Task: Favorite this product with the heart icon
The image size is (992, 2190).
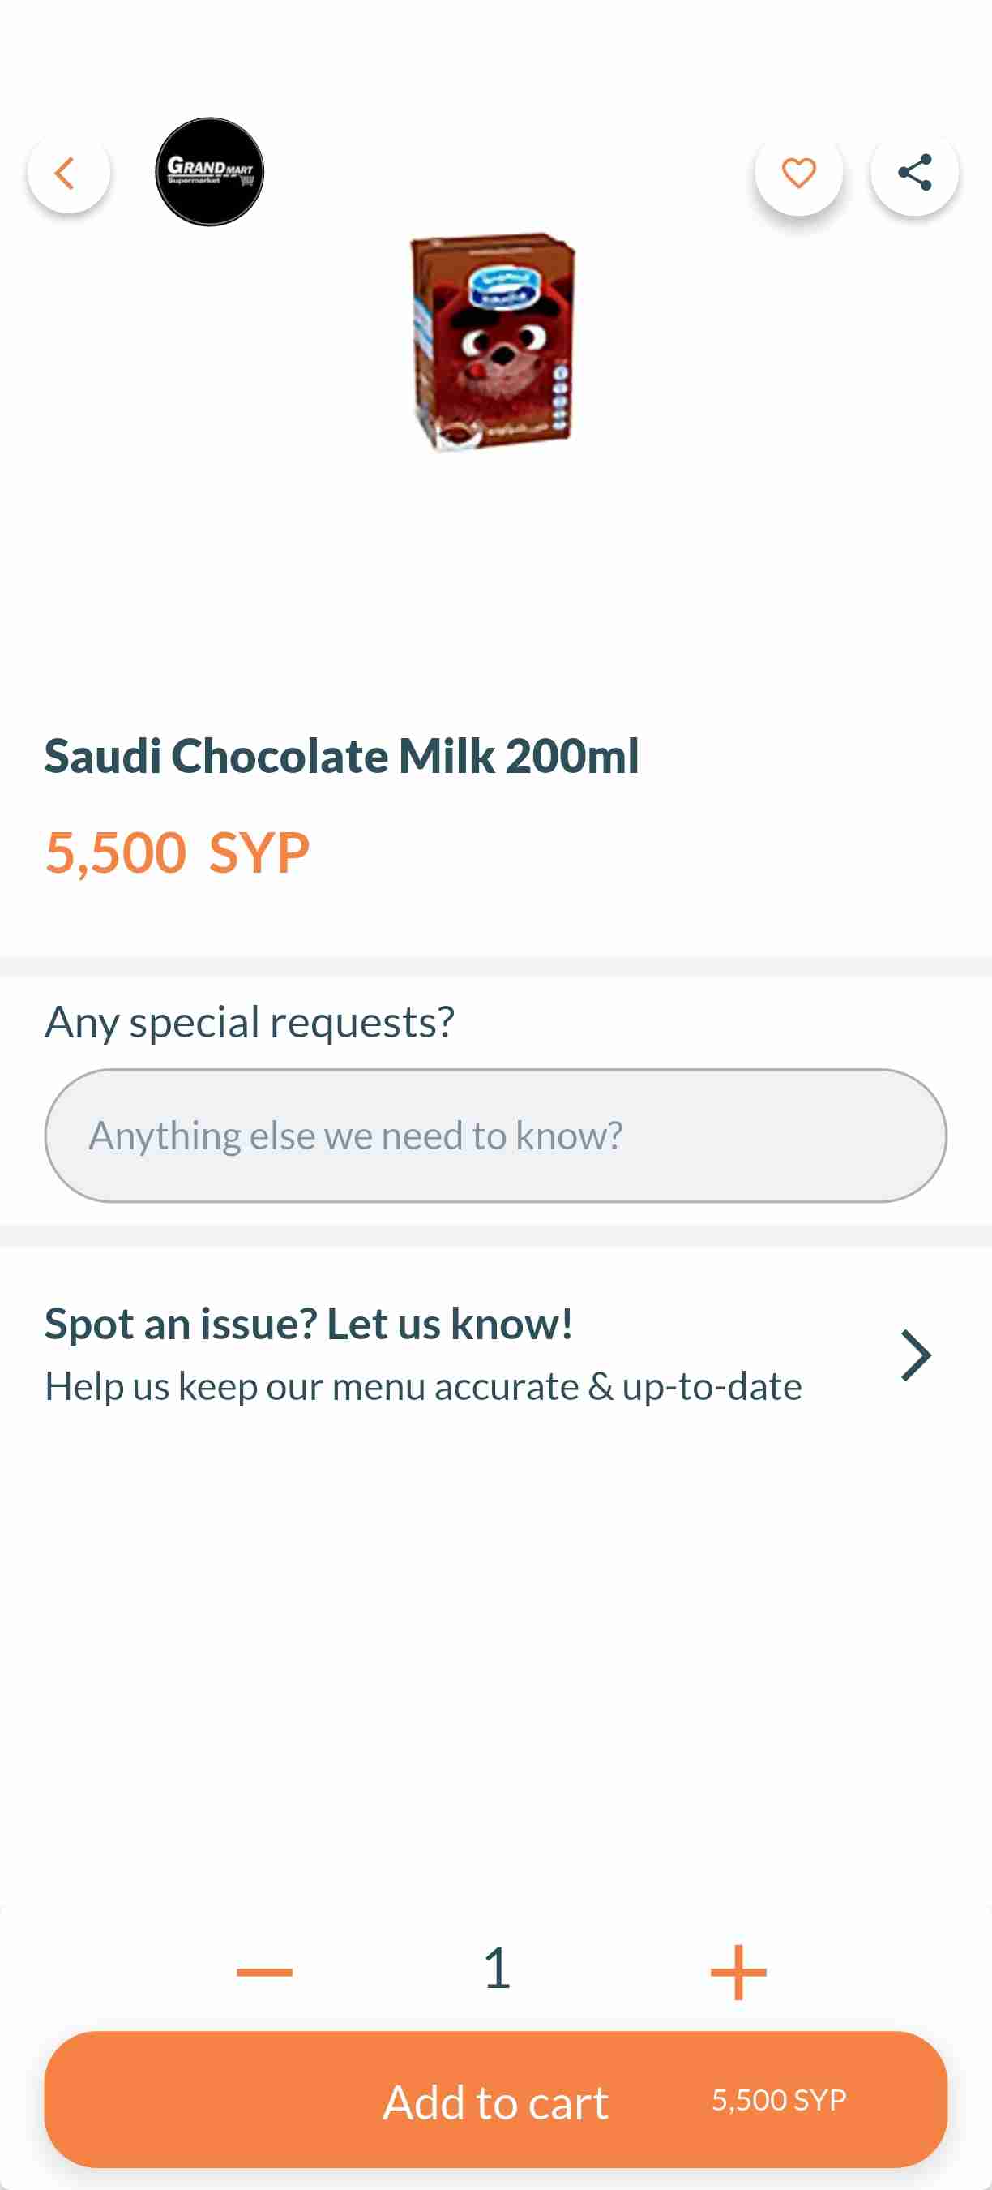Action: (797, 174)
